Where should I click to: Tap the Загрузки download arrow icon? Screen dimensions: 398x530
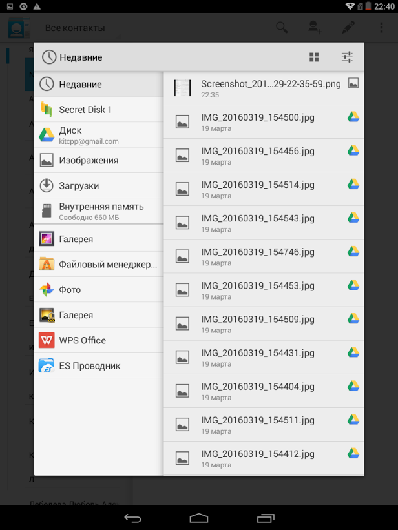[47, 185]
